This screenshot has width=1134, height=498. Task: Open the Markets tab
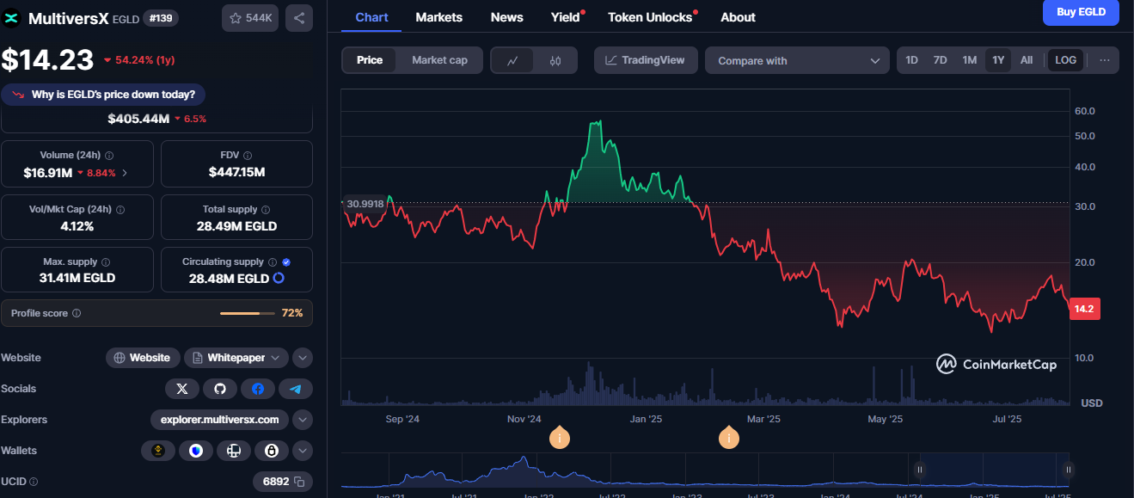pyautogui.click(x=438, y=17)
